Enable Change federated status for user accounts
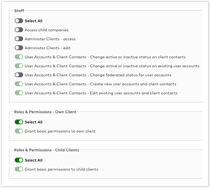This screenshot has height=188, width=210. pyautogui.click(x=19, y=75)
